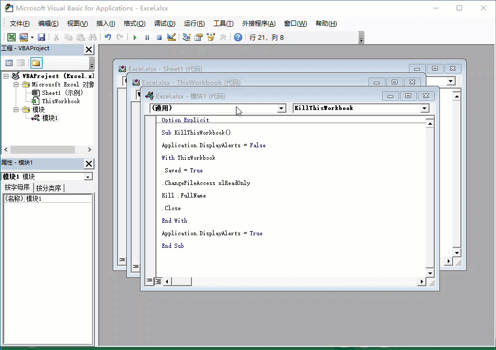This screenshot has height=350, width=496.
Task: Close the 属性 - 模块1 panel
Action: pos(89,163)
